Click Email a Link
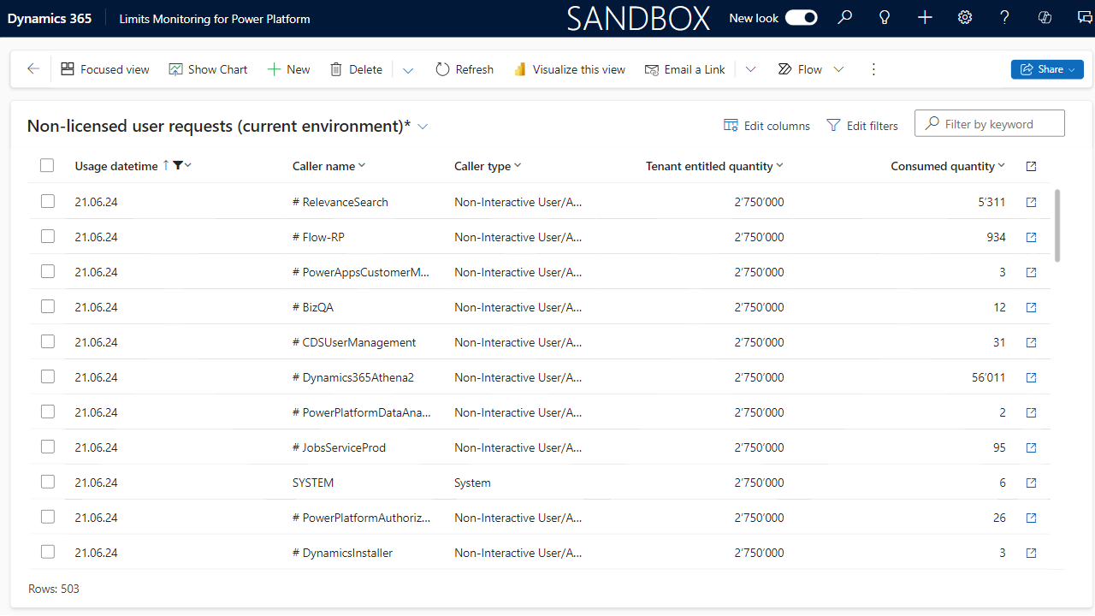This screenshot has width=1095, height=616. coord(684,69)
